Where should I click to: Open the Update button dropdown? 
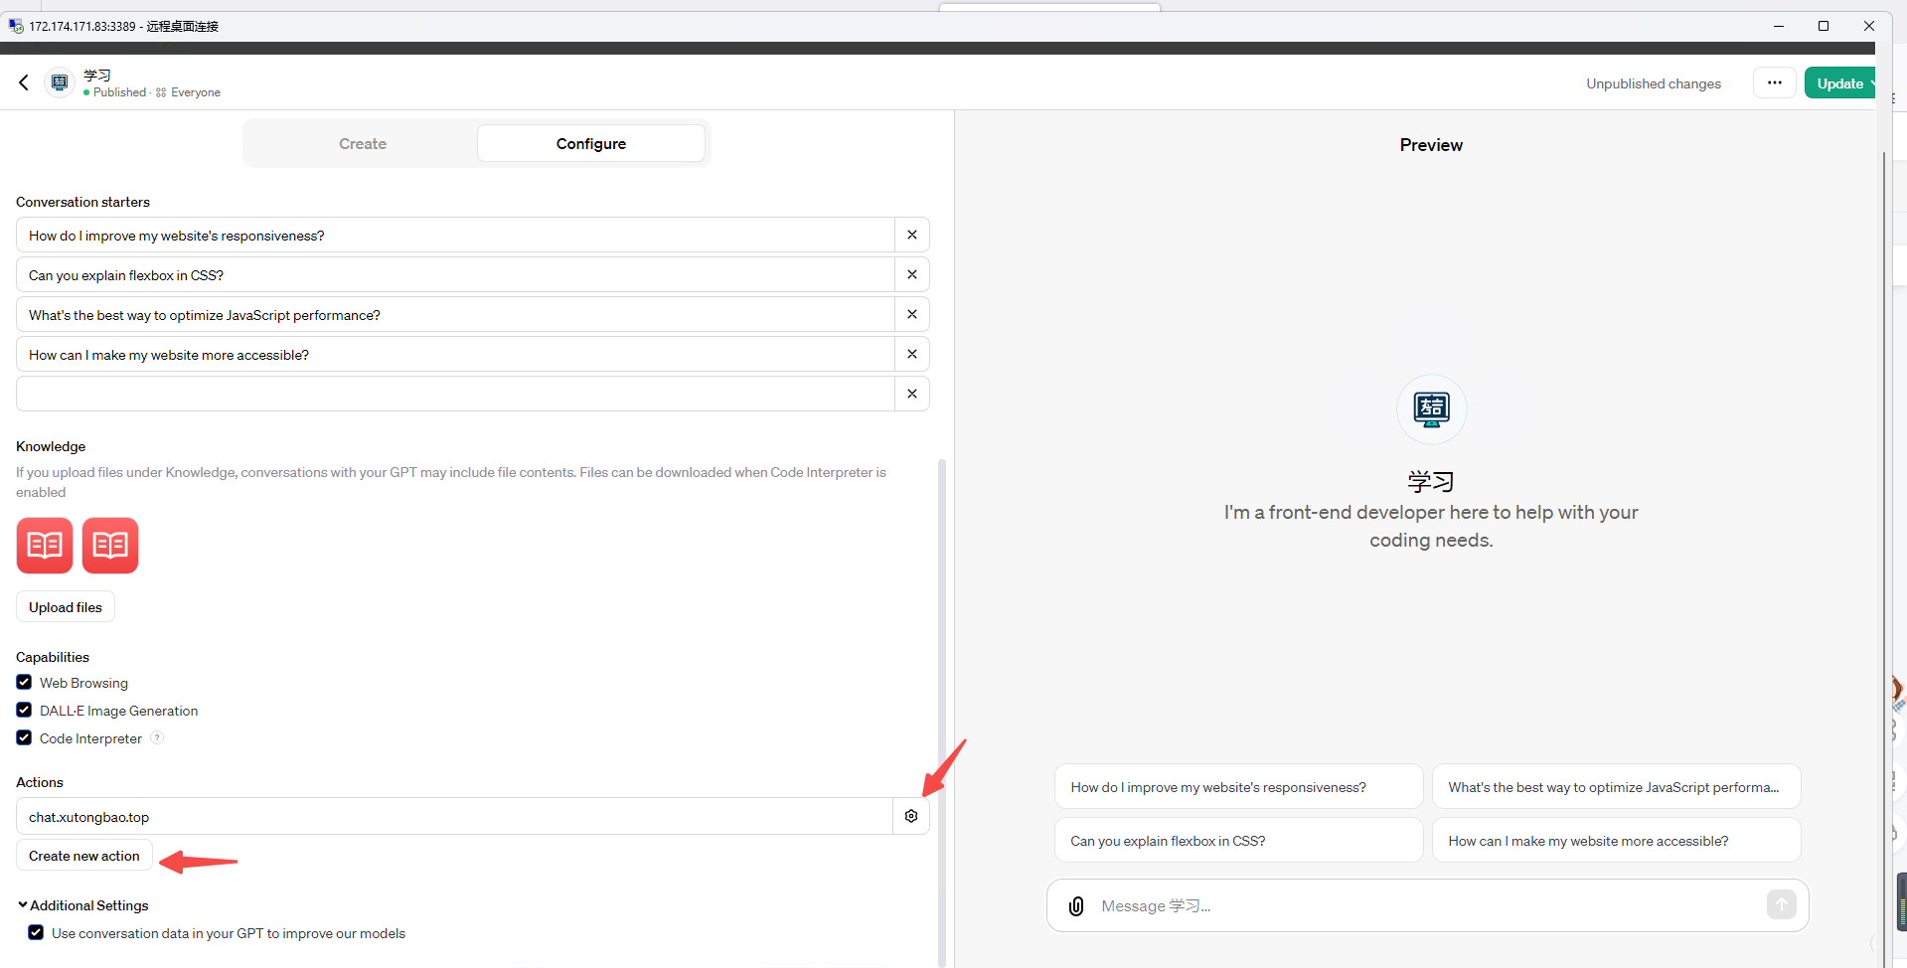tap(1870, 83)
